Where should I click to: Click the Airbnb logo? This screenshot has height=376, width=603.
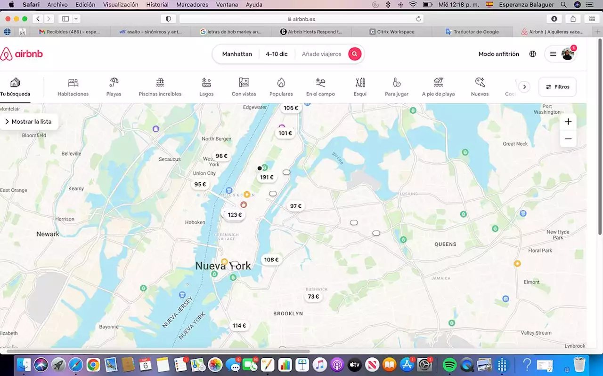(x=22, y=54)
